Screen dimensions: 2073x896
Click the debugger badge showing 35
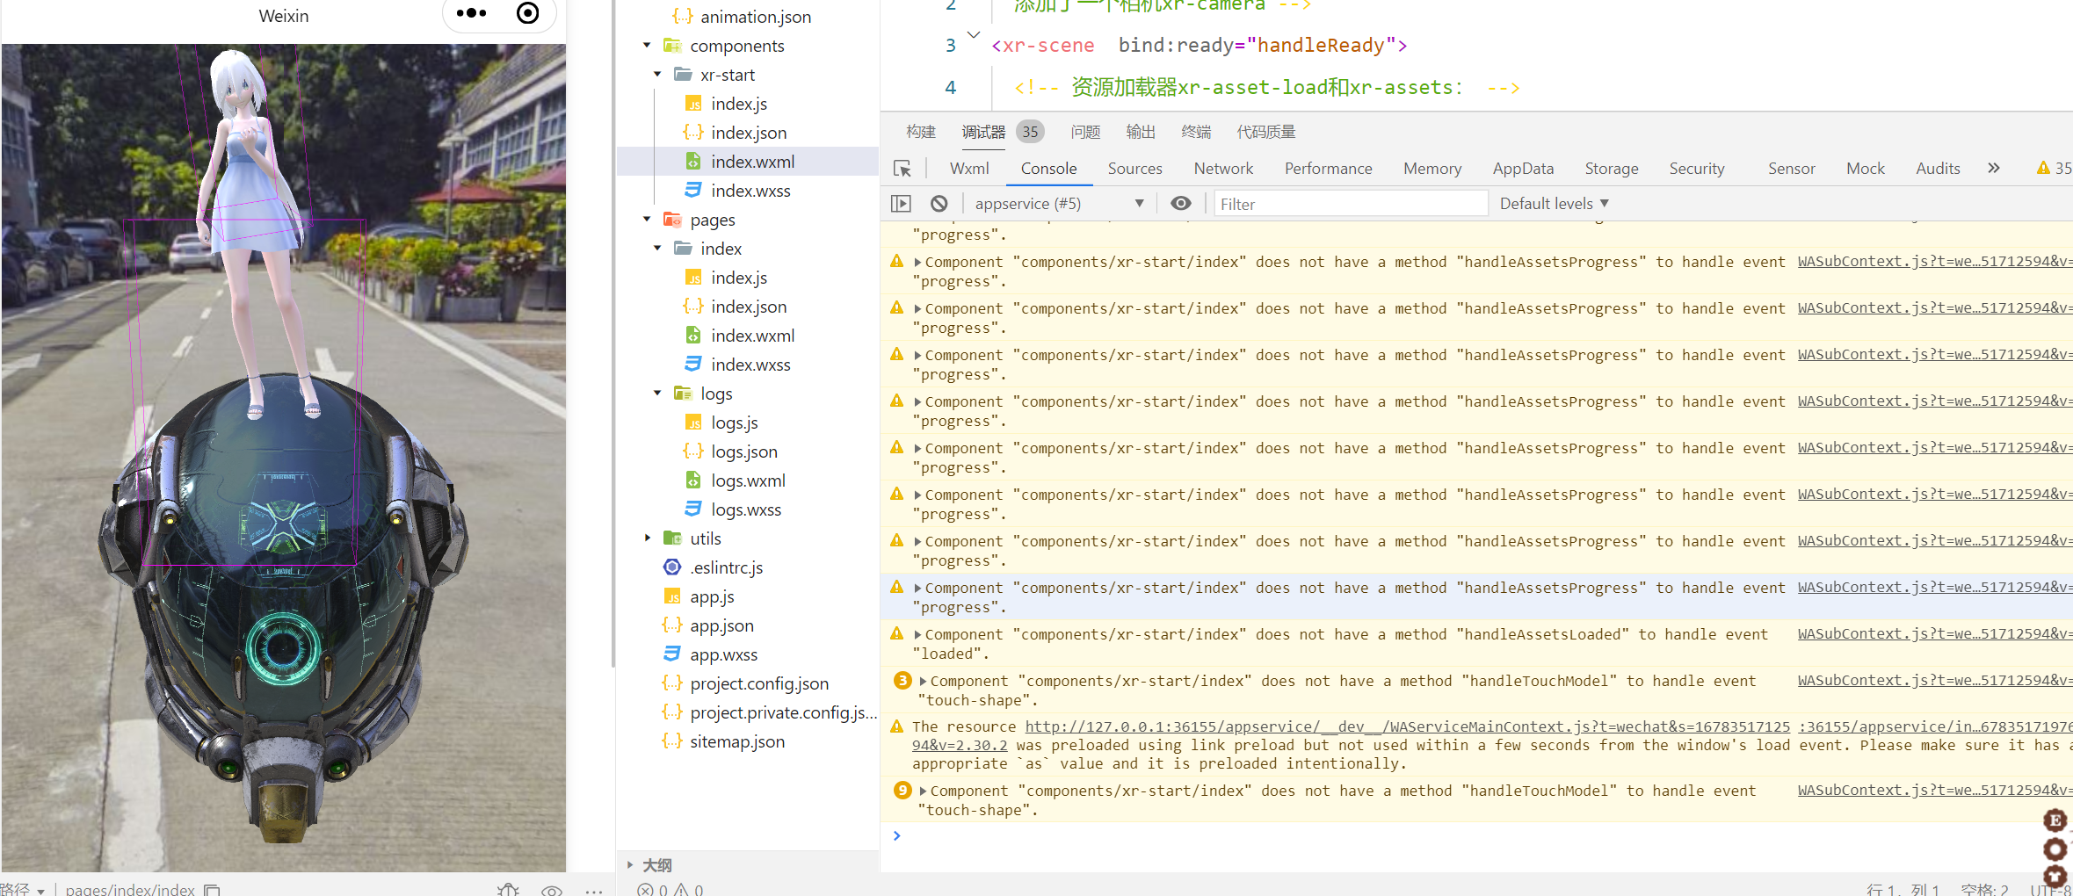1030,132
